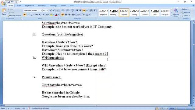195x110 pixels.
Task: Undo the last action
Action: coord(12,2)
